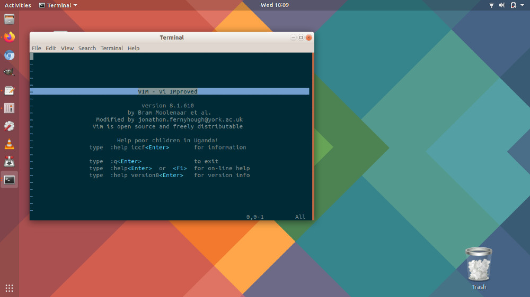The height and width of the screenshot is (297, 530).
Task: Launch Firefox from the dock
Action: point(9,37)
